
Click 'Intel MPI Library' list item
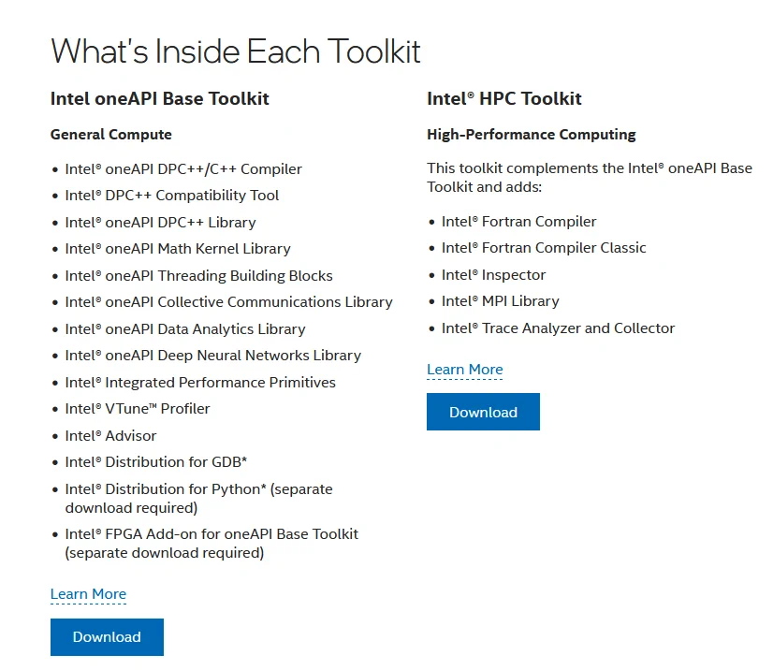(501, 300)
